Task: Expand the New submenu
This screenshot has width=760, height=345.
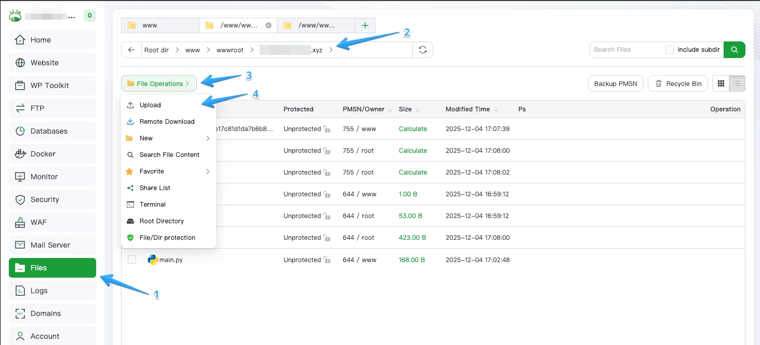Action: pos(147,138)
